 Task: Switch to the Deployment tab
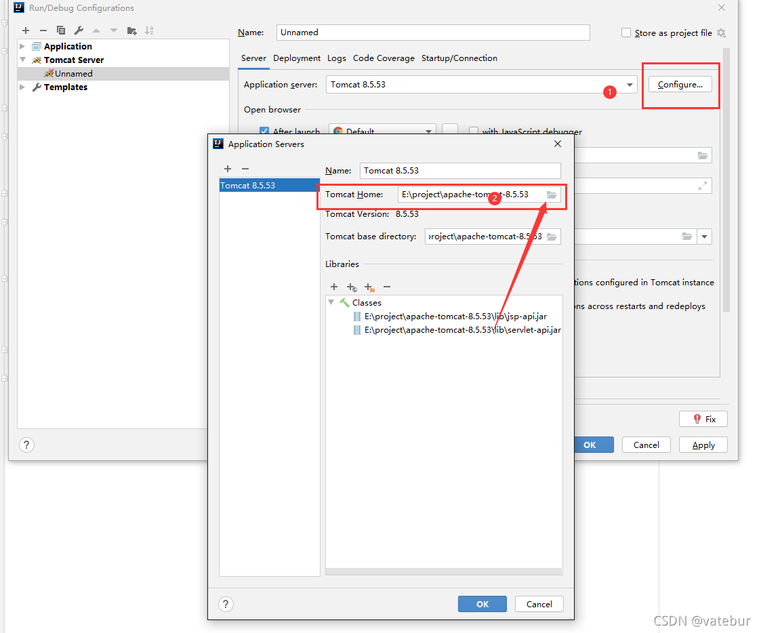click(x=297, y=58)
